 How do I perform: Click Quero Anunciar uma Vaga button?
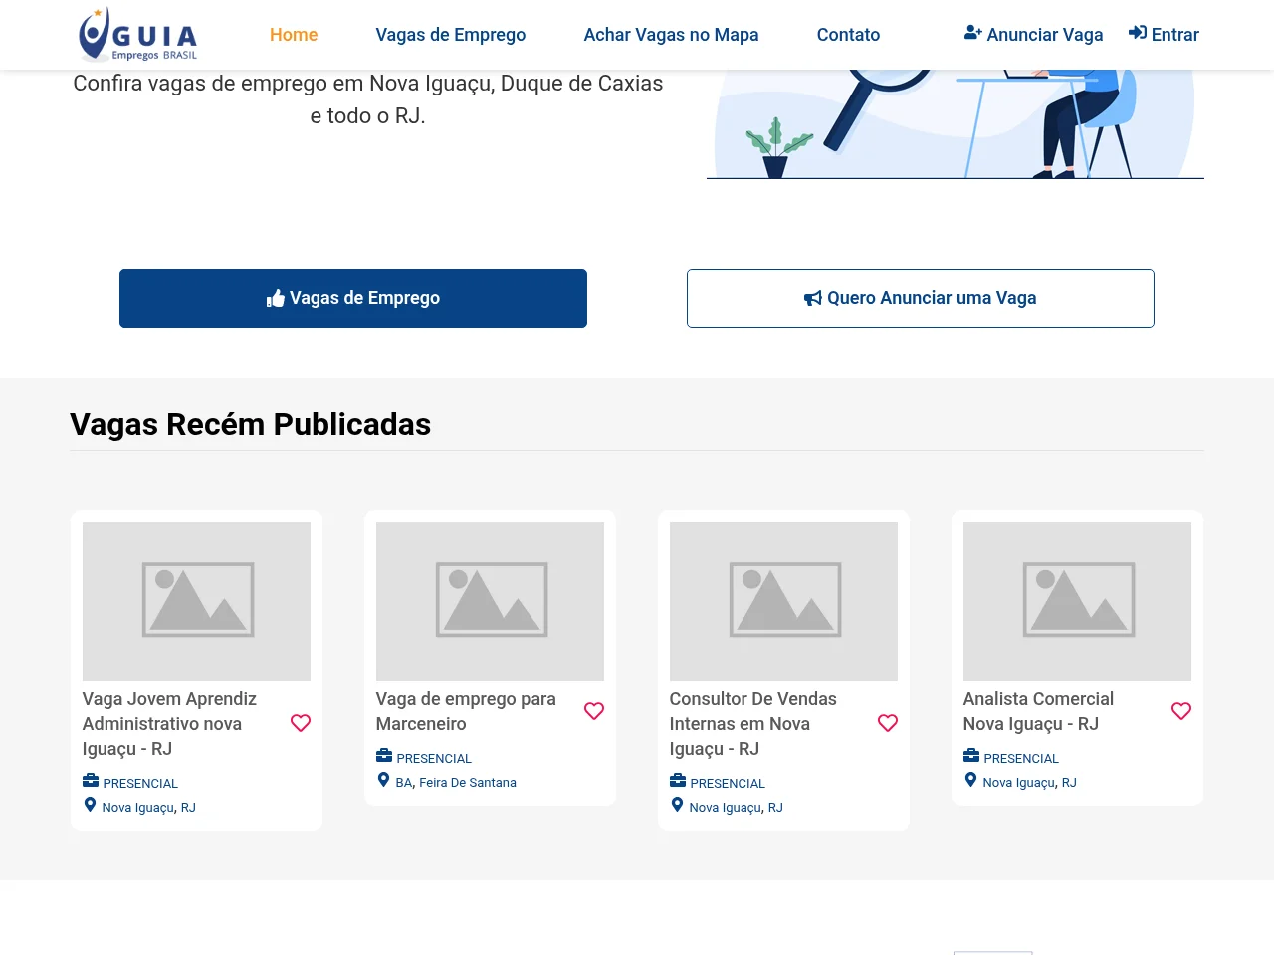[x=921, y=298]
